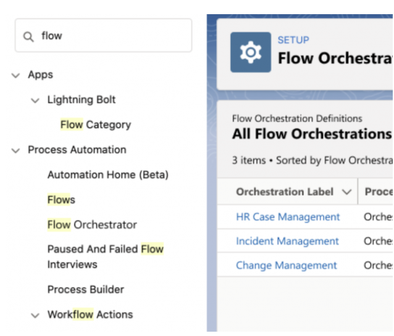This screenshot has height=336, width=394.
Task: Open Orchestration Label column dropdown arrow
Action: [347, 192]
